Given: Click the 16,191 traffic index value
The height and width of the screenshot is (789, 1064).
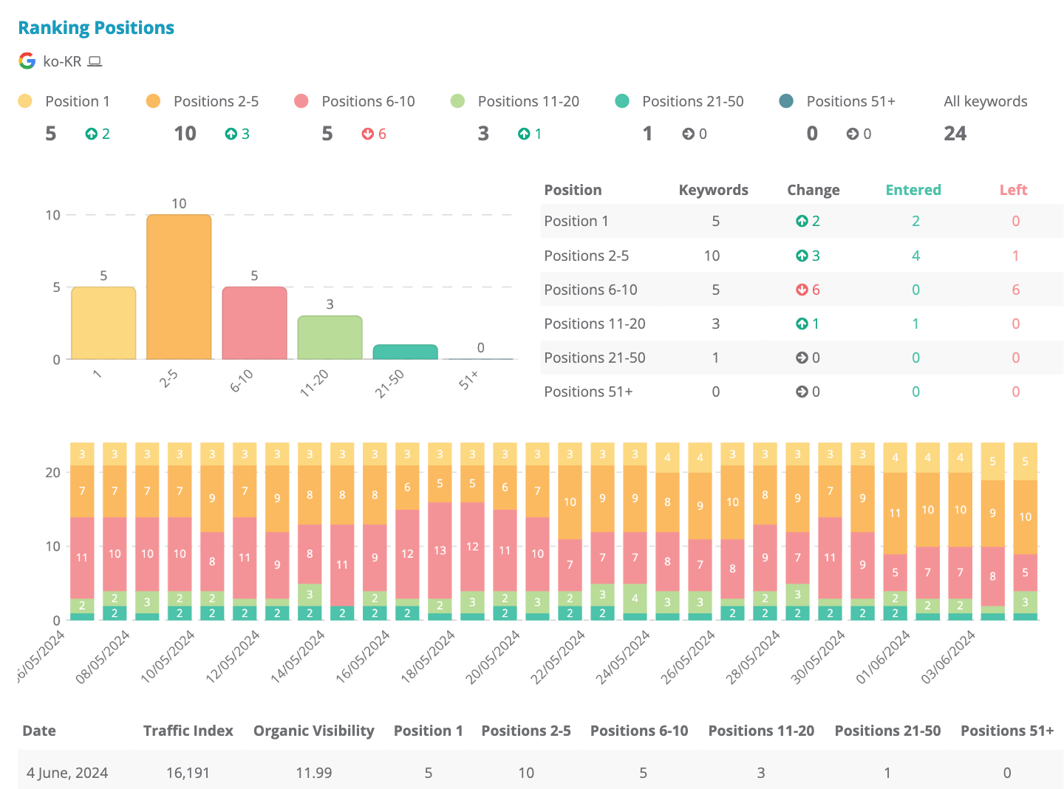Looking at the screenshot, I should tap(188, 773).
